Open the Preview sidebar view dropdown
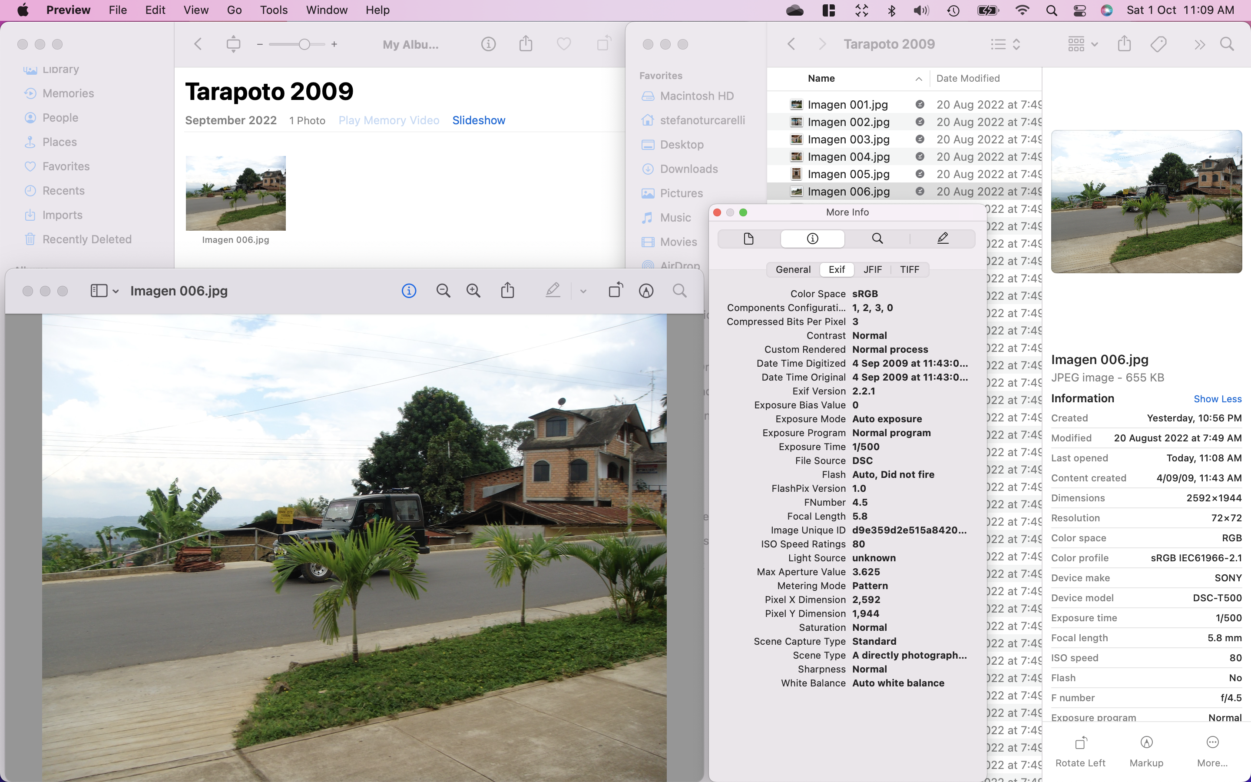The image size is (1251, 782). pyautogui.click(x=104, y=291)
